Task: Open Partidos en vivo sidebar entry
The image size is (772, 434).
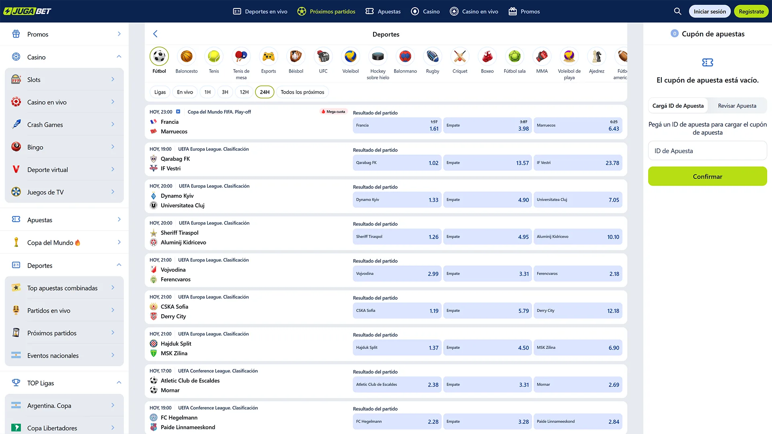Action: (64, 310)
